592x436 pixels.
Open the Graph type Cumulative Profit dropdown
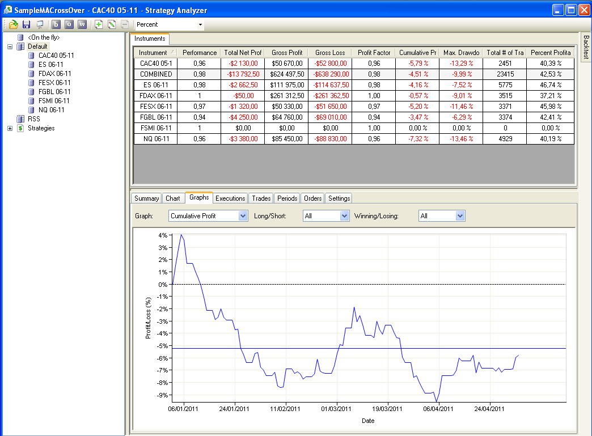(x=243, y=216)
